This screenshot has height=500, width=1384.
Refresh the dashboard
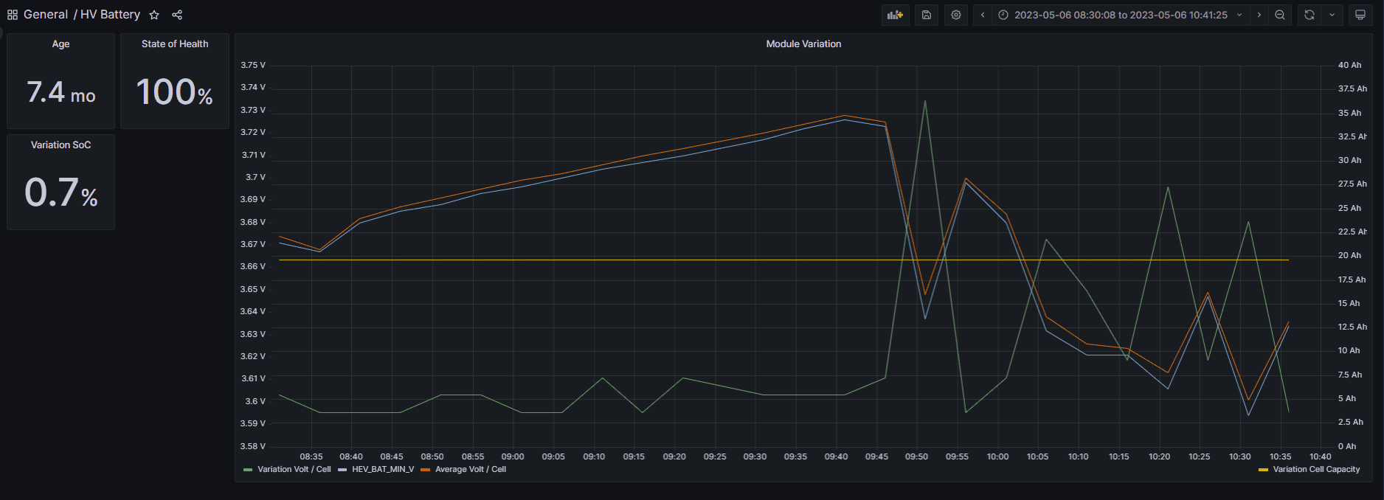coord(1309,15)
